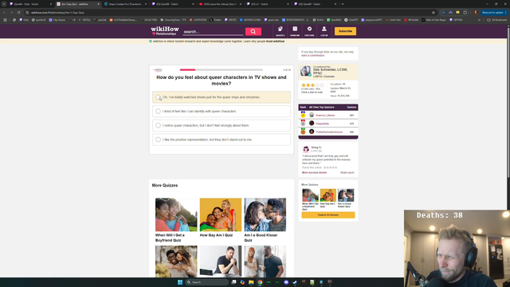510x287 pixels.
Task: Open the When Will I Get a Boyfriend Quiz thumbnail
Action: (x=176, y=214)
